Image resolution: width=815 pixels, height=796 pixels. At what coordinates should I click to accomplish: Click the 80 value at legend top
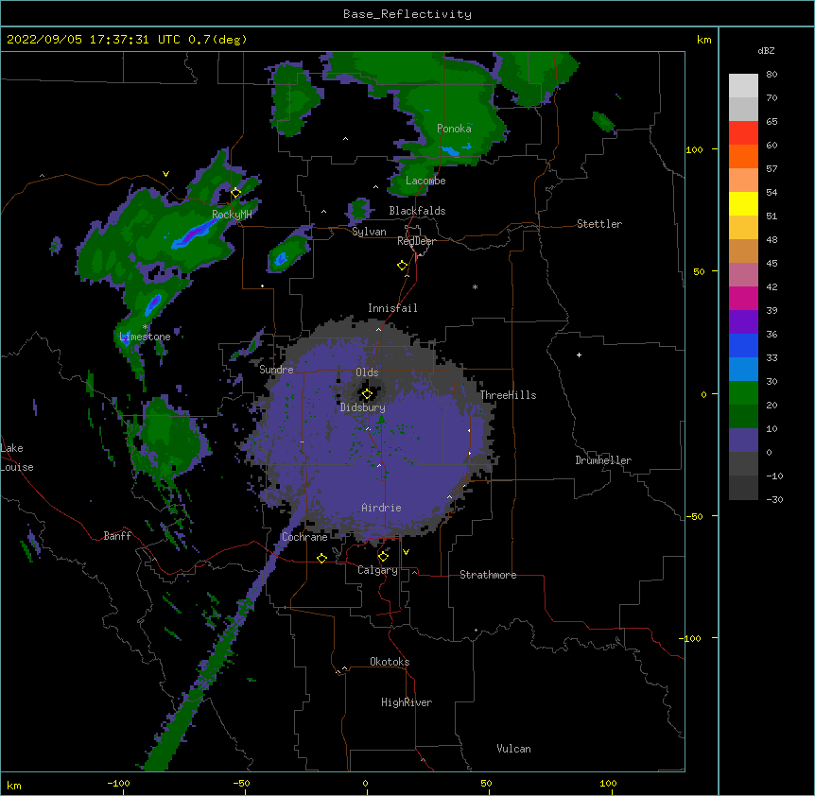pyautogui.click(x=772, y=75)
